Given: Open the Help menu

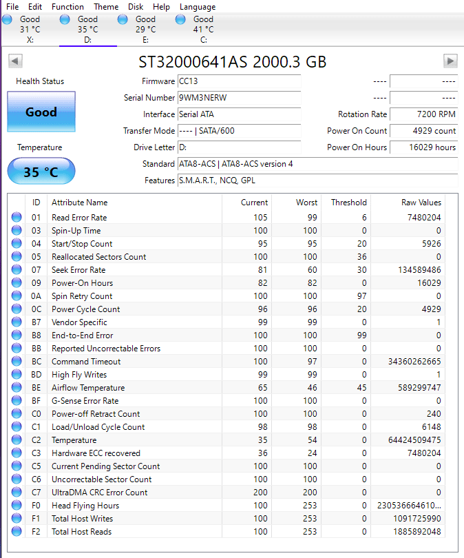Looking at the screenshot, I should click(x=161, y=7).
